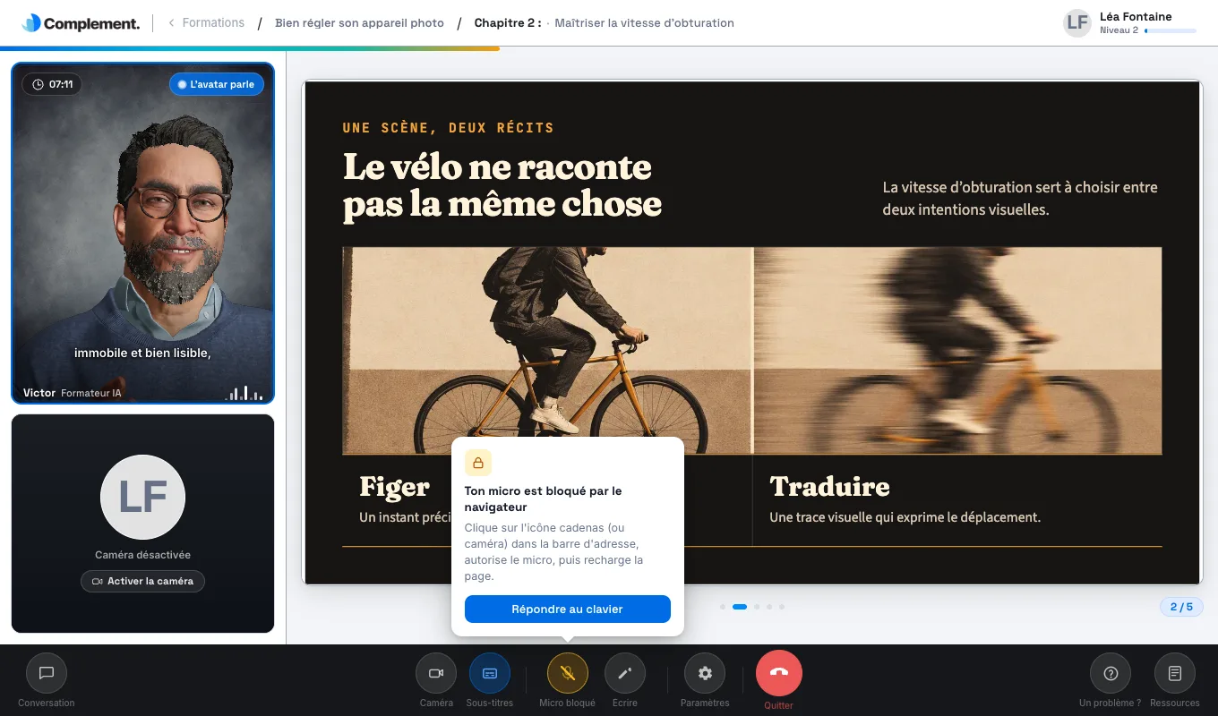Viewport: 1218px width, 716px height.
Task: Click the Micro bloqué microphone button
Action: 568,673
